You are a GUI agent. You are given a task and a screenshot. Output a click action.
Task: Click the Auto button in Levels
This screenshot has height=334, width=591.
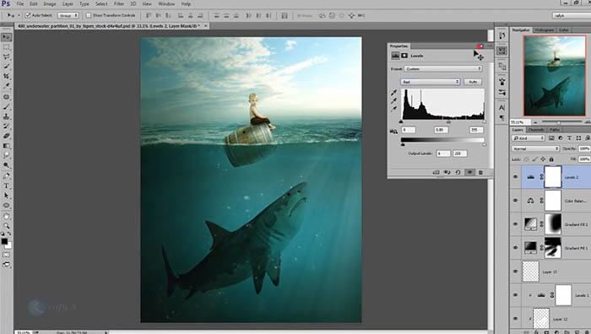(x=473, y=82)
